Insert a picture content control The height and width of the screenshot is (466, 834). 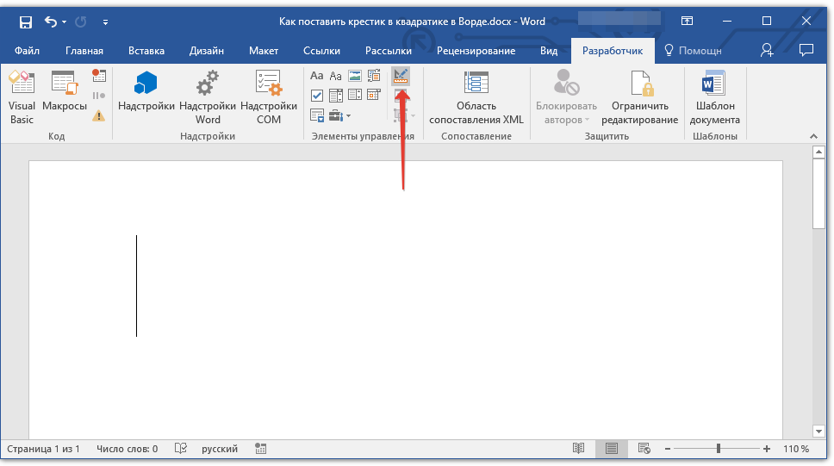click(x=354, y=77)
